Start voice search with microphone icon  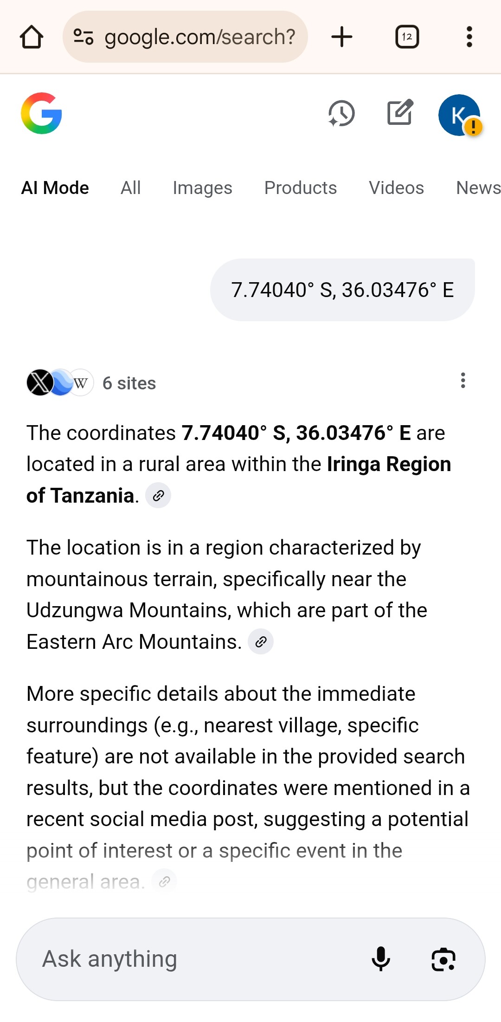[x=381, y=959]
